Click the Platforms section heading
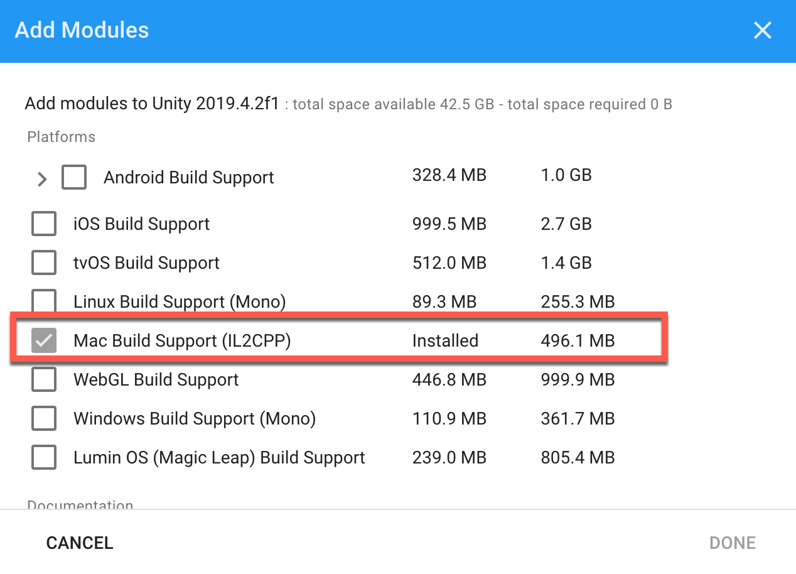The image size is (796, 574). tap(62, 137)
